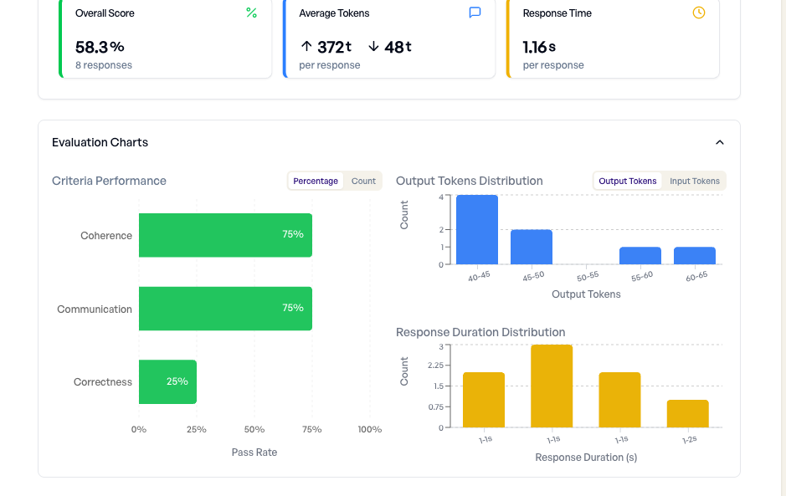The width and height of the screenshot is (786, 496).
Task: Click the chat bubble icon in Average Tokens card
Action: (475, 13)
